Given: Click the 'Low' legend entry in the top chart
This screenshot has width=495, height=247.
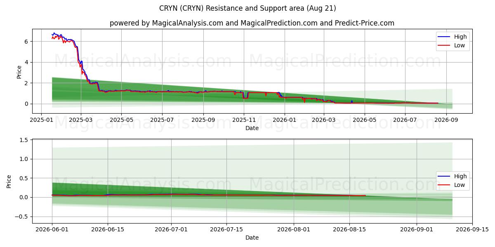Looking at the screenshot, I should pyautogui.click(x=460, y=45).
